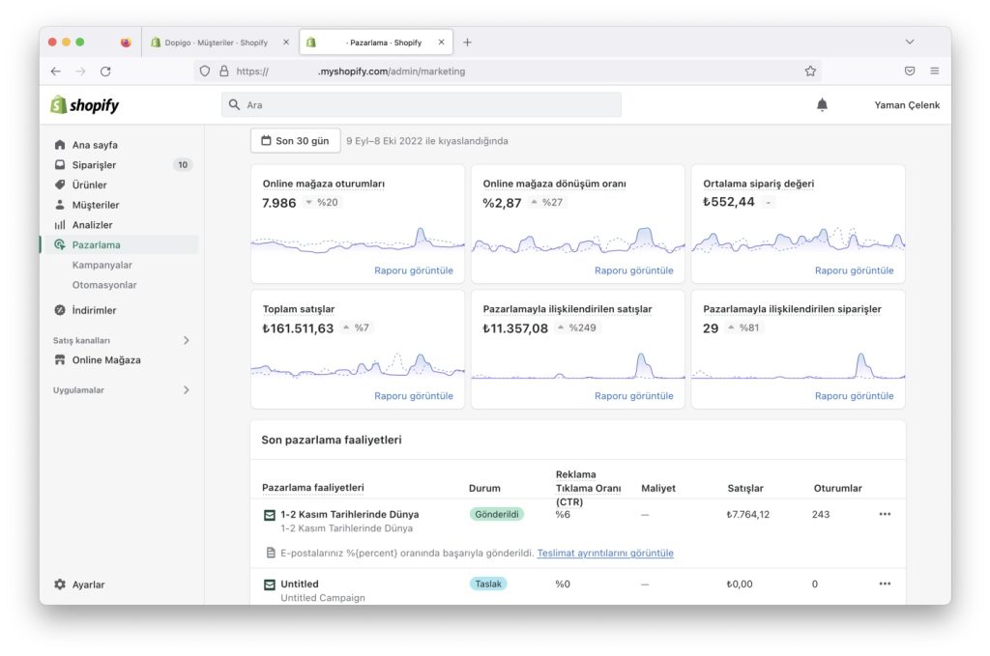Viewport: 990px width, 656px height.
Task: View report for Ortalama sipariş değeri
Action: tap(855, 270)
